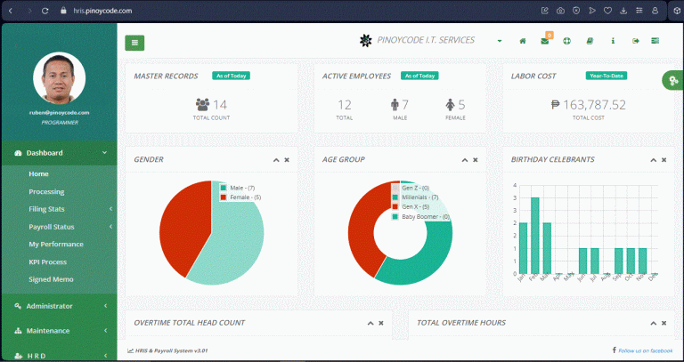Open the Processing sidebar link

[46, 191]
